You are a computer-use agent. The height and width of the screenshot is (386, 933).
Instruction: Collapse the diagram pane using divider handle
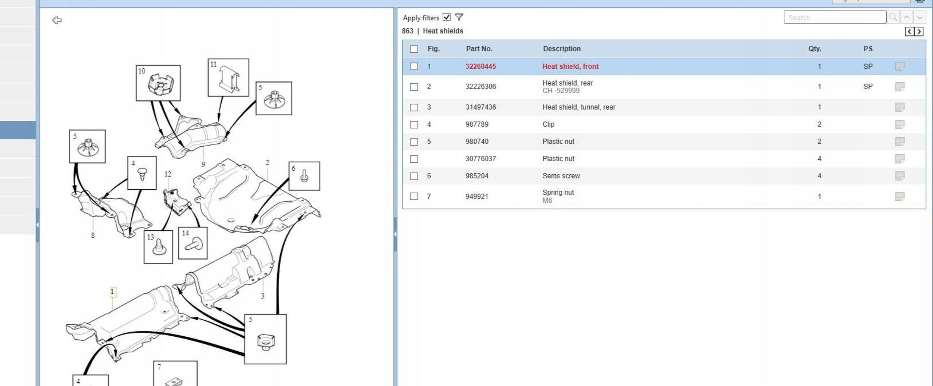(395, 234)
